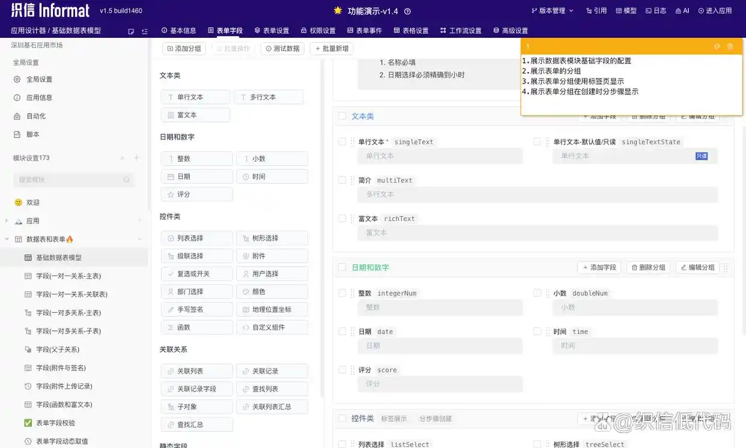Open the AI assistant in the top bar
This screenshot has width=746, height=448.
682,10
